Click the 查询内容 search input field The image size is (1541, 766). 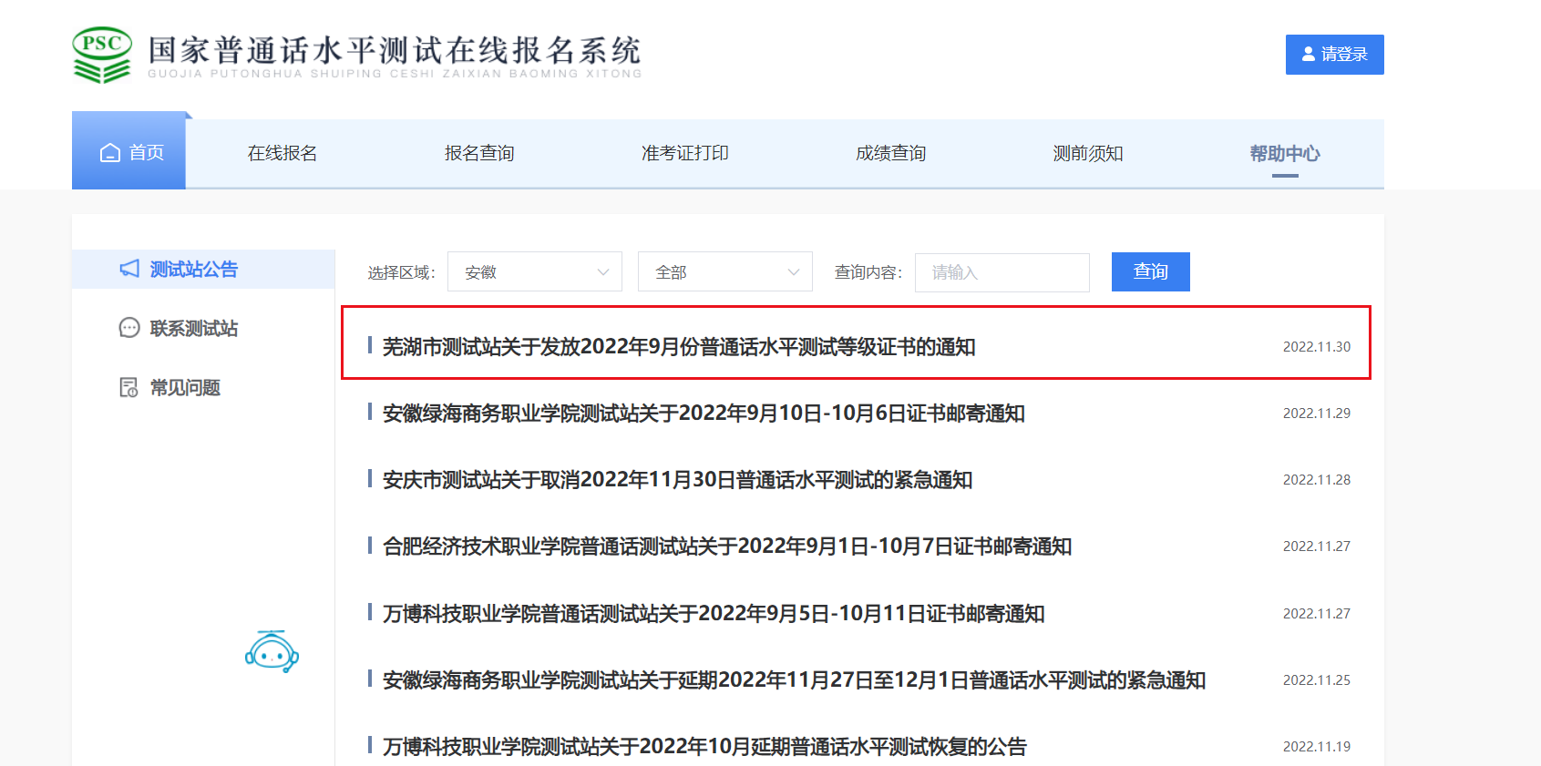[1002, 272]
